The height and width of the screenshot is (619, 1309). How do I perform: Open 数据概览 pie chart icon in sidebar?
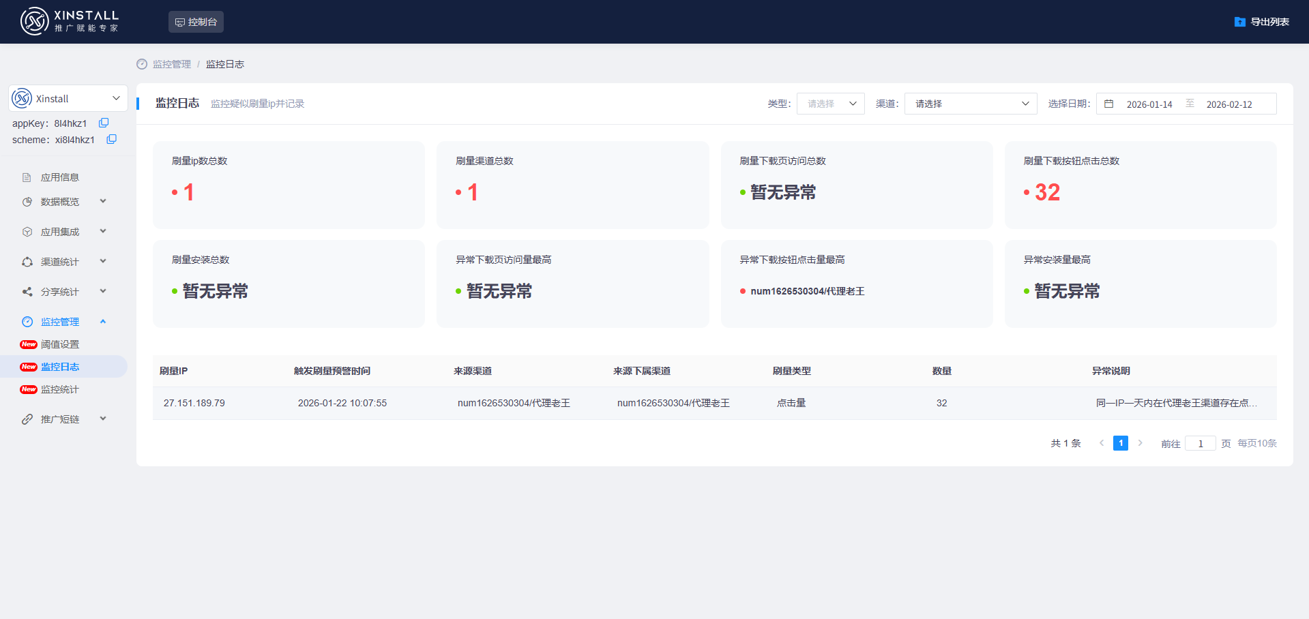pos(27,201)
